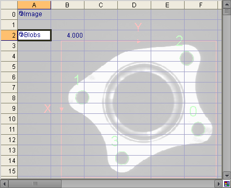
Task: Select the Image cell in A0
Action: point(34,15)
